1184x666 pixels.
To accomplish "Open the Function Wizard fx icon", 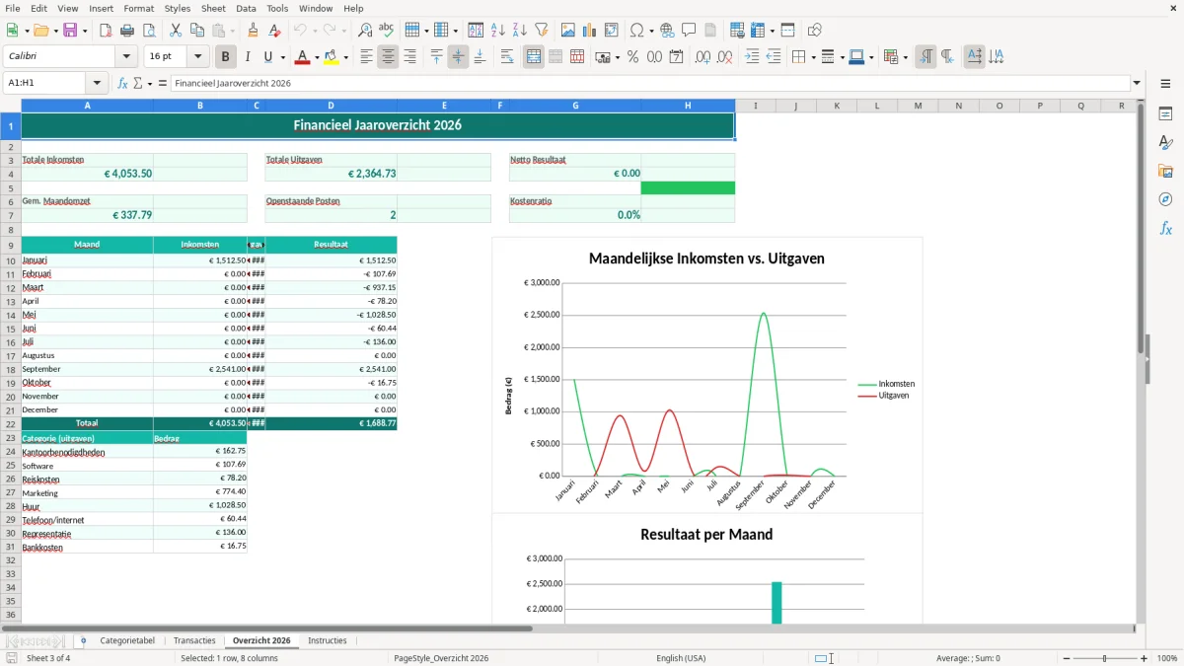I will coord(122,83).
